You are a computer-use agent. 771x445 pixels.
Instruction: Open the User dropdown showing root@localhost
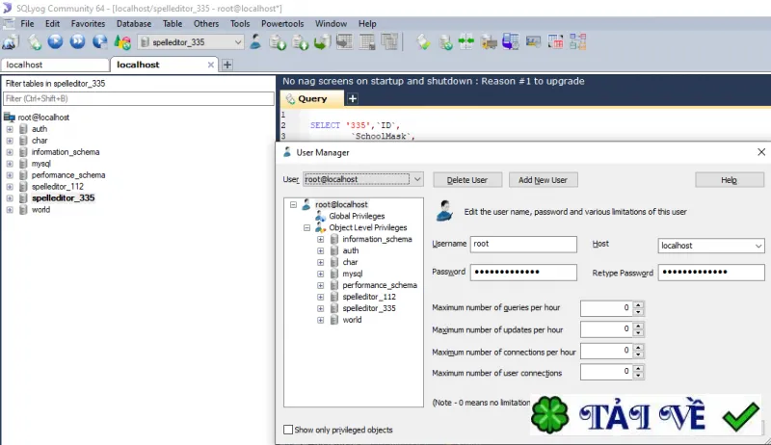(363, 179)
